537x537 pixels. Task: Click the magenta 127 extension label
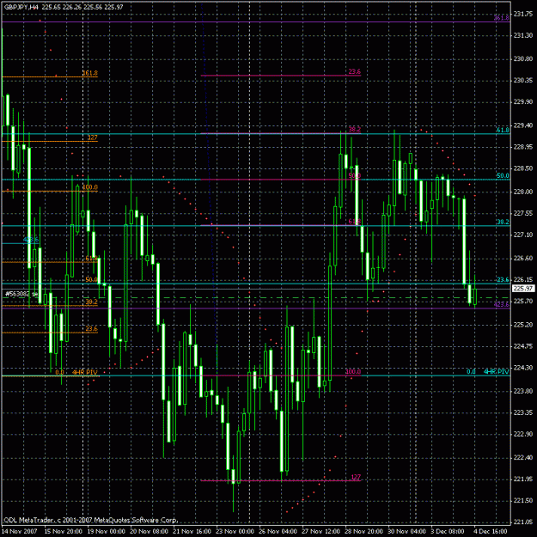pyautogui.click(x=356, y=477)
